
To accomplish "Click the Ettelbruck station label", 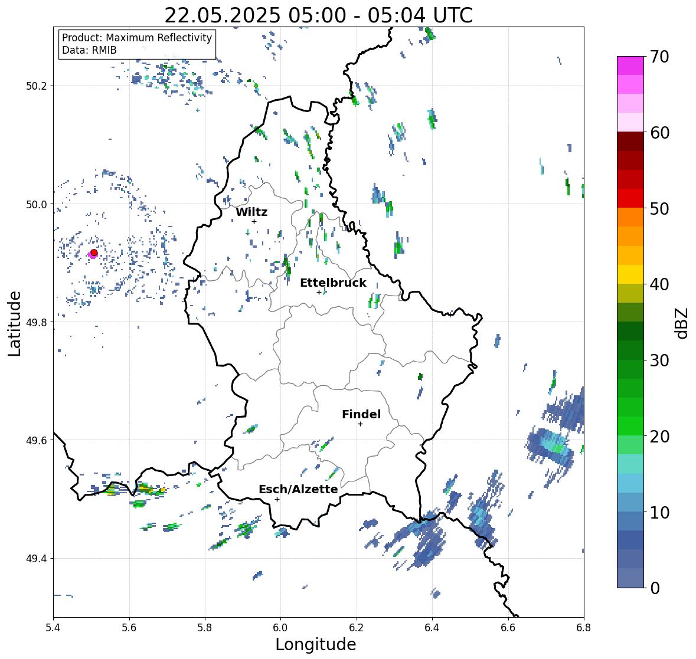I will tap(333, 283).
